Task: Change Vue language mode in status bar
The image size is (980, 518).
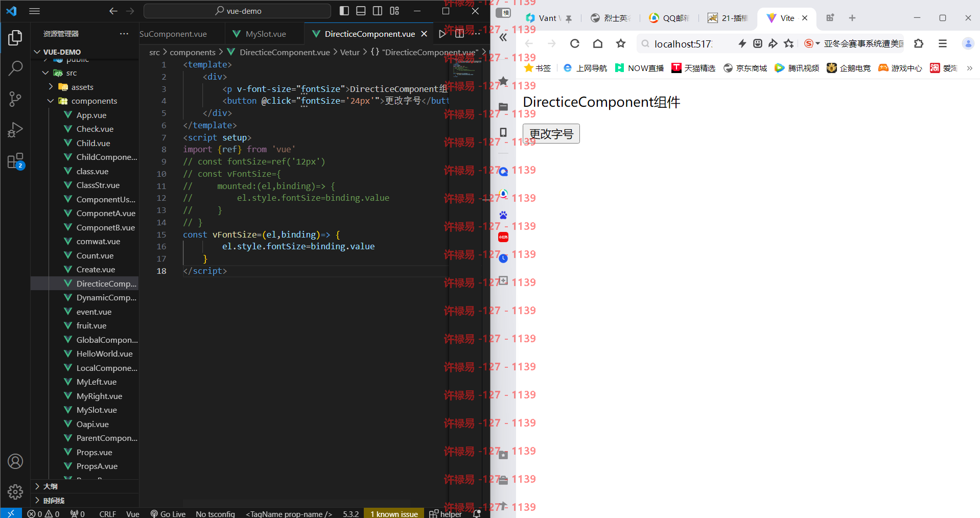Action: [133, 514]
